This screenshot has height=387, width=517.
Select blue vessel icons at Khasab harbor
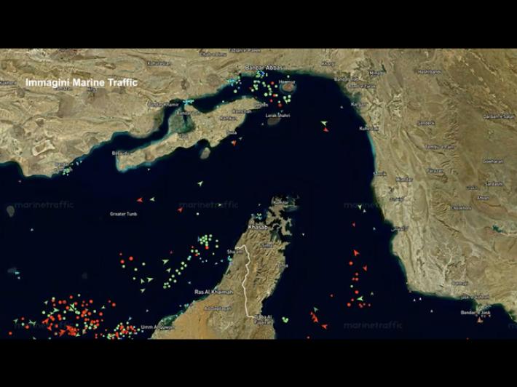coord(258,216)
